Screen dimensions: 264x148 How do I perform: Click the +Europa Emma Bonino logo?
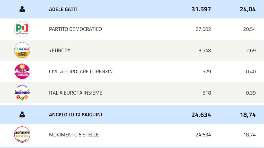(22, 50)
